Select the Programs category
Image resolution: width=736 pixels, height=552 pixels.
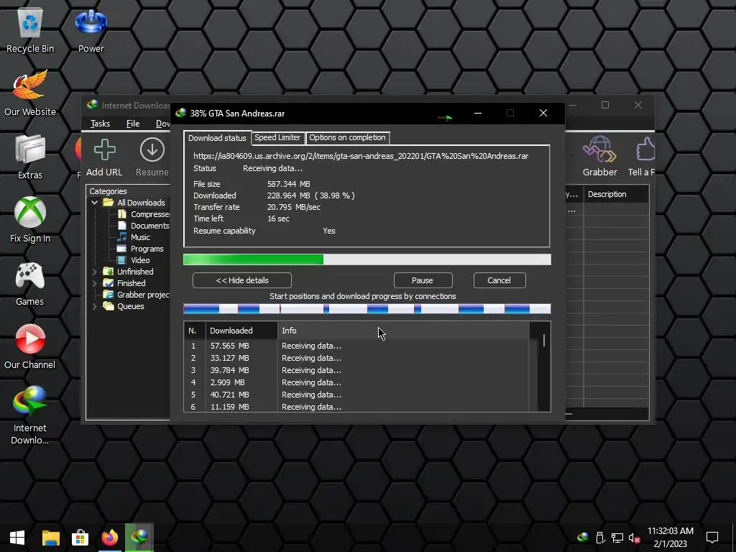click(x=140, y=249)
